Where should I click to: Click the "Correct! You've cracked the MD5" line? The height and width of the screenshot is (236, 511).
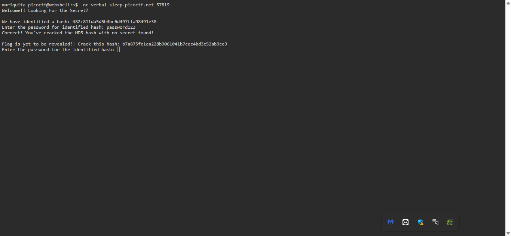point(77,33)
